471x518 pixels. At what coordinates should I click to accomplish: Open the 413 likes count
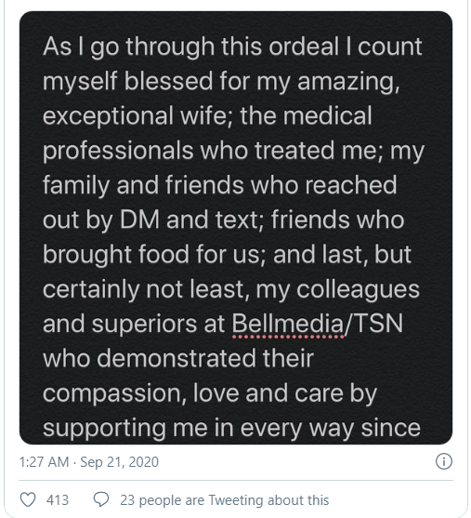pos(58,499)
